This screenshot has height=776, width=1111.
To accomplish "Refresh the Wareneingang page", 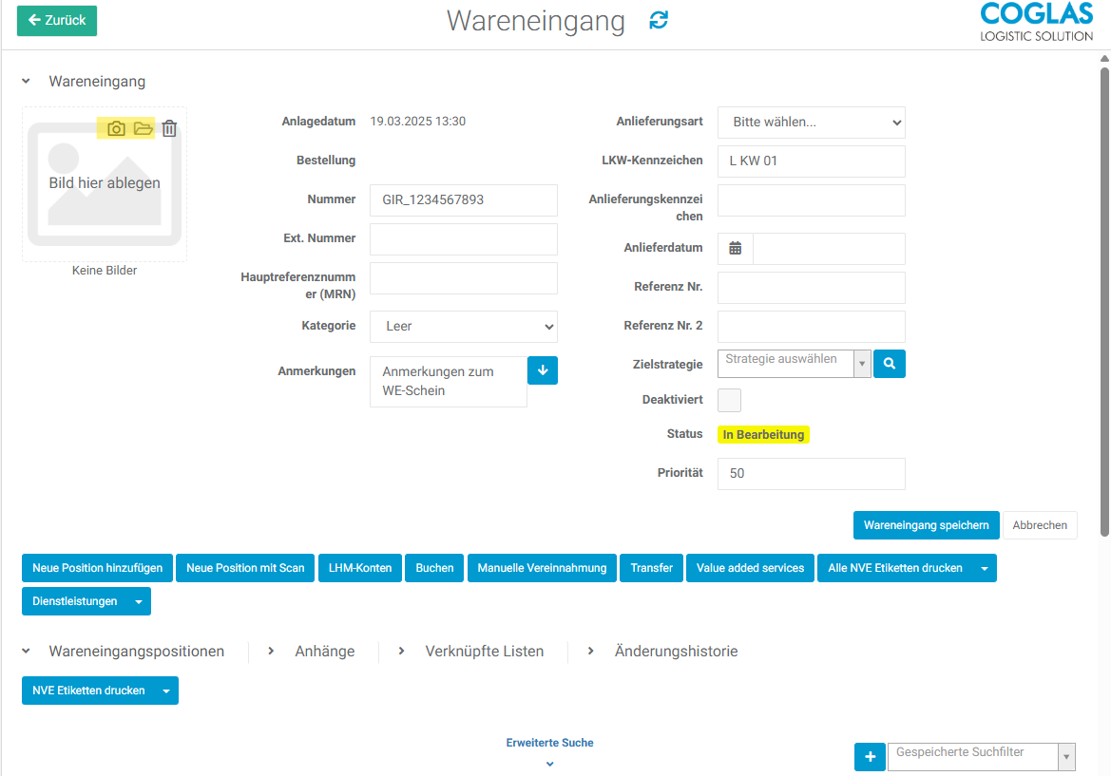I will (x=658, y=20).
